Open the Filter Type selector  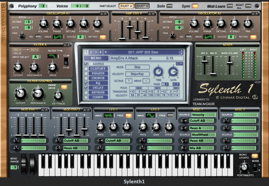52,56
